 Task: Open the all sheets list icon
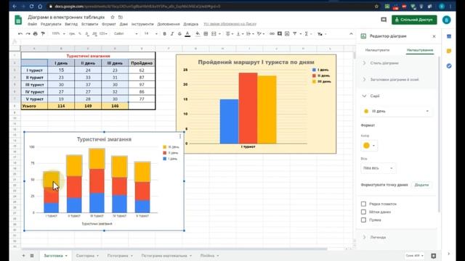32,255
